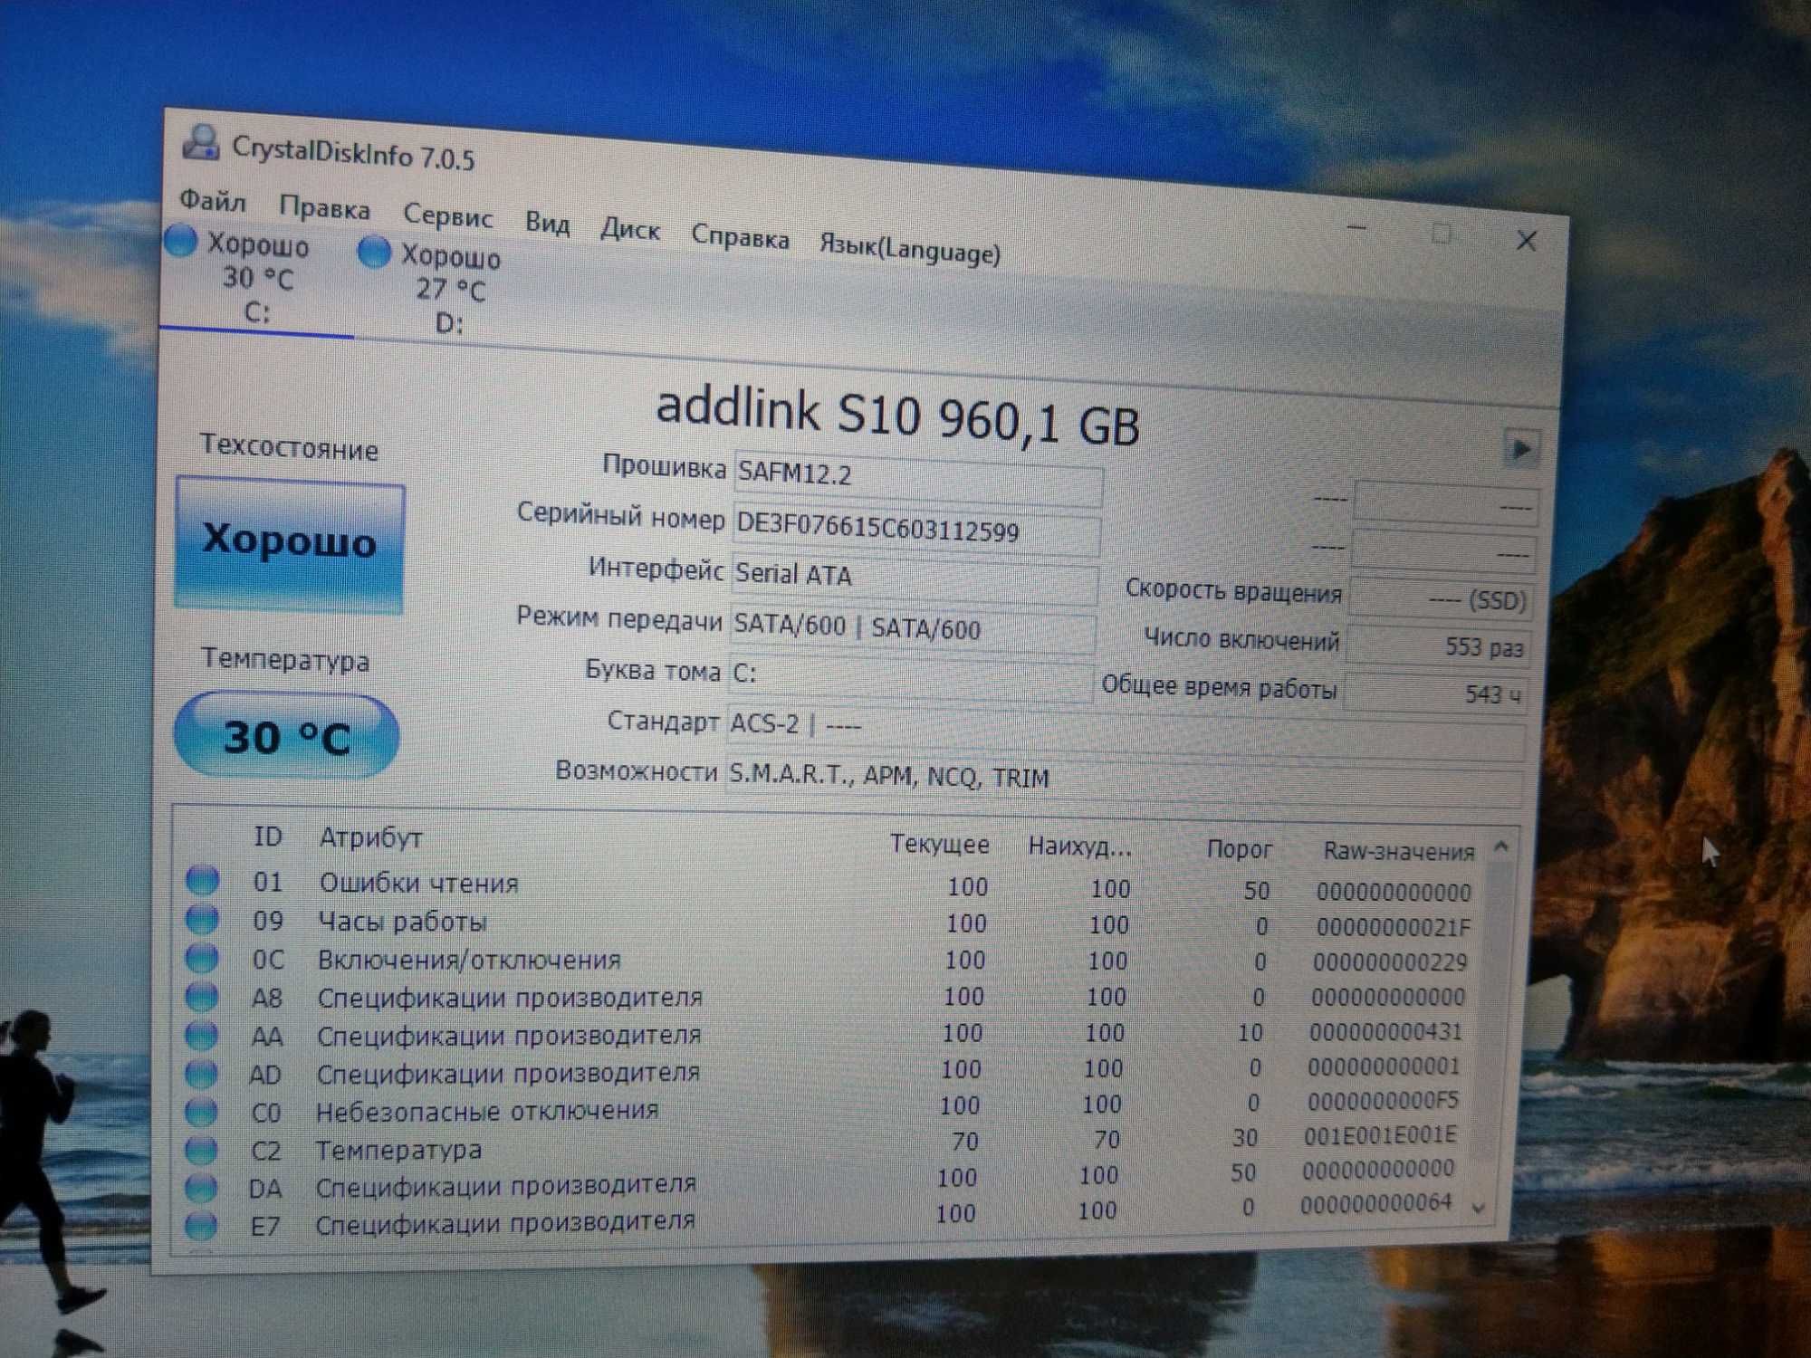Image resolution: width=1811 pixels, height=1358 pixels.
Task: Click the serial number field DE3F076615C603112599
Action: pyautogui.click(x=916, y=528)
